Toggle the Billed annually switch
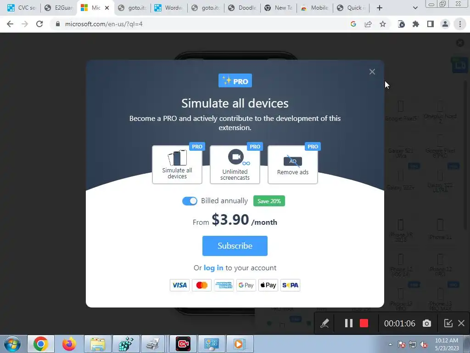This screenshot has width=470, height=353. point(190,201)
